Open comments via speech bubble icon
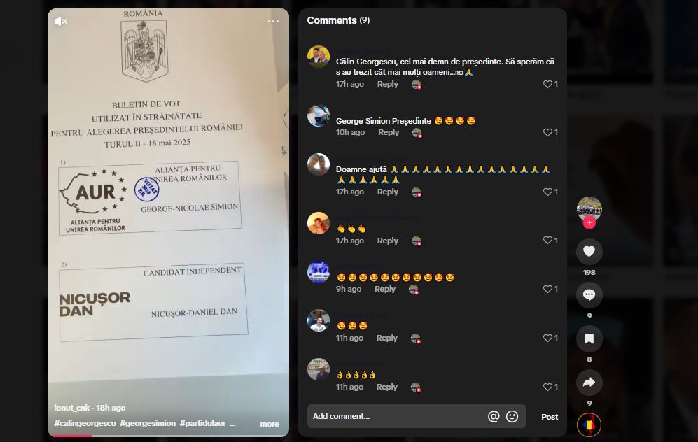The height and width of the screenshot is (442, 698). (589, 295)
